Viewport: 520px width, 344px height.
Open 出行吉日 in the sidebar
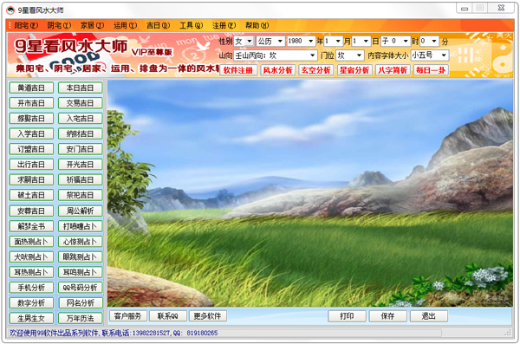tap(31, 165)
